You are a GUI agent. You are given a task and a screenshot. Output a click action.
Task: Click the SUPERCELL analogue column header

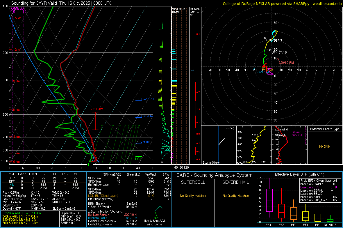point(193,182)
